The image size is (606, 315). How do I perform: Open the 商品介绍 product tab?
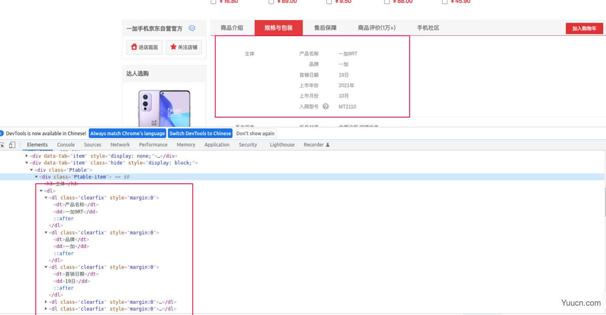(x=232, y=28)
